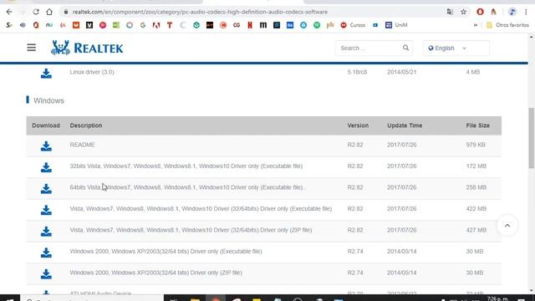Viewport: 535px width, 301px height.
Task: Click the Description column header
Action: pyautogui.click(x=86, y=125)
